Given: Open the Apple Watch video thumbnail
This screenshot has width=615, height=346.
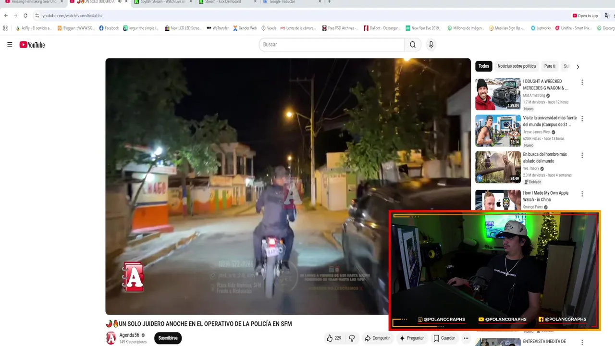Looking at the screenshot, I should click(x=498, y=200).
